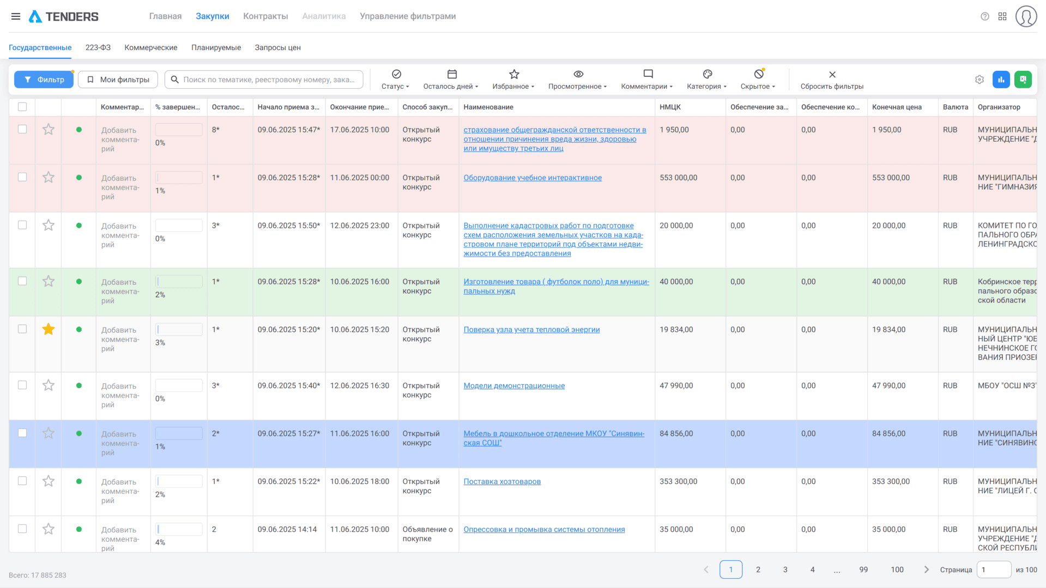Open Мои фильтры button
1046x588 pixels.
118,80
